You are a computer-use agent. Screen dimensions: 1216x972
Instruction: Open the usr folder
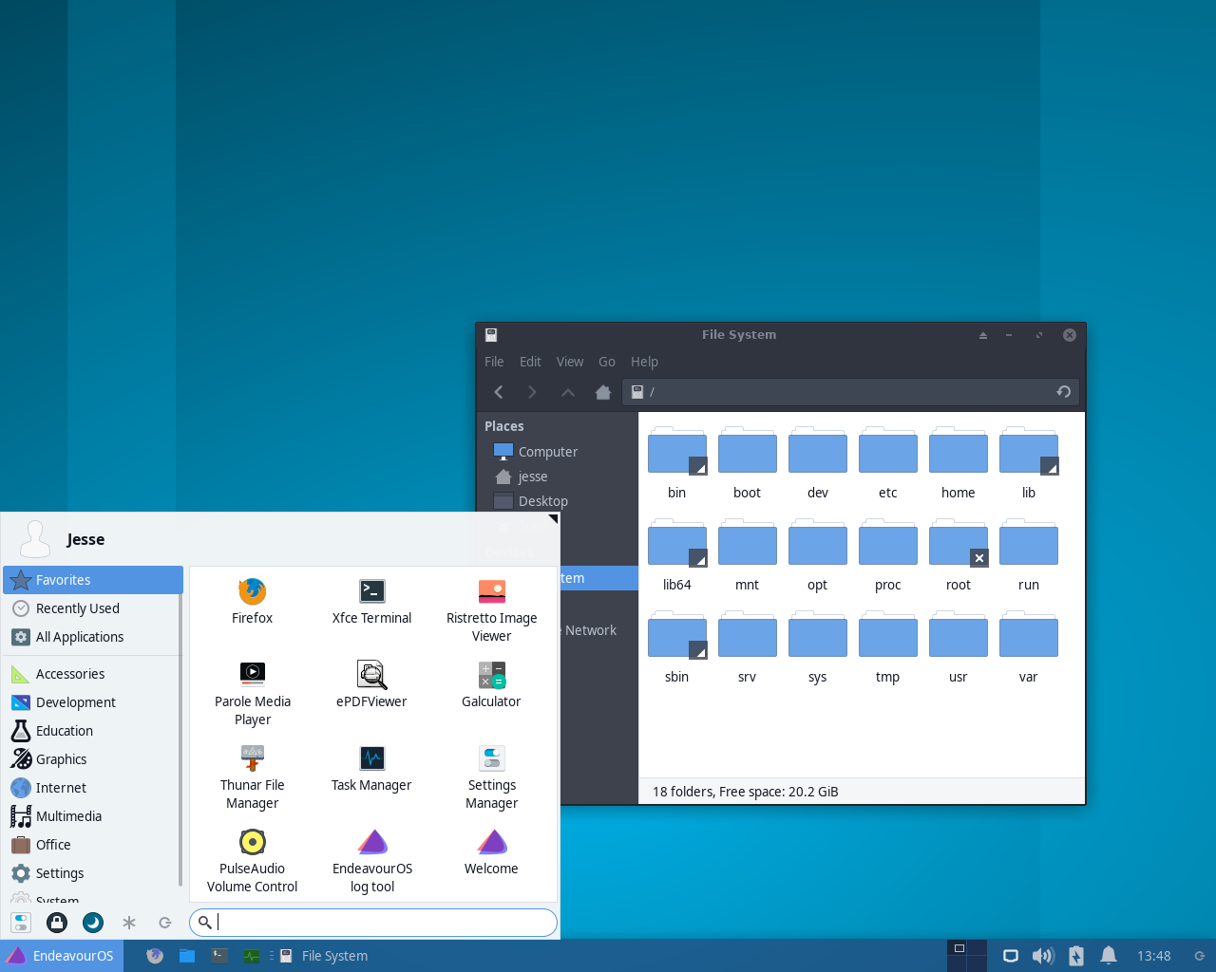[x=959, y=648]
